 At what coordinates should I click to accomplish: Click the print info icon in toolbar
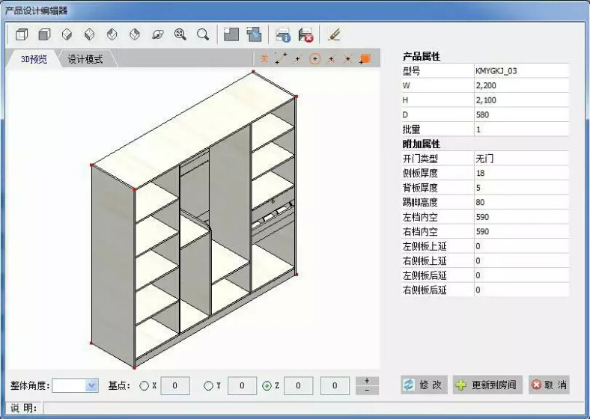point(282,34)
